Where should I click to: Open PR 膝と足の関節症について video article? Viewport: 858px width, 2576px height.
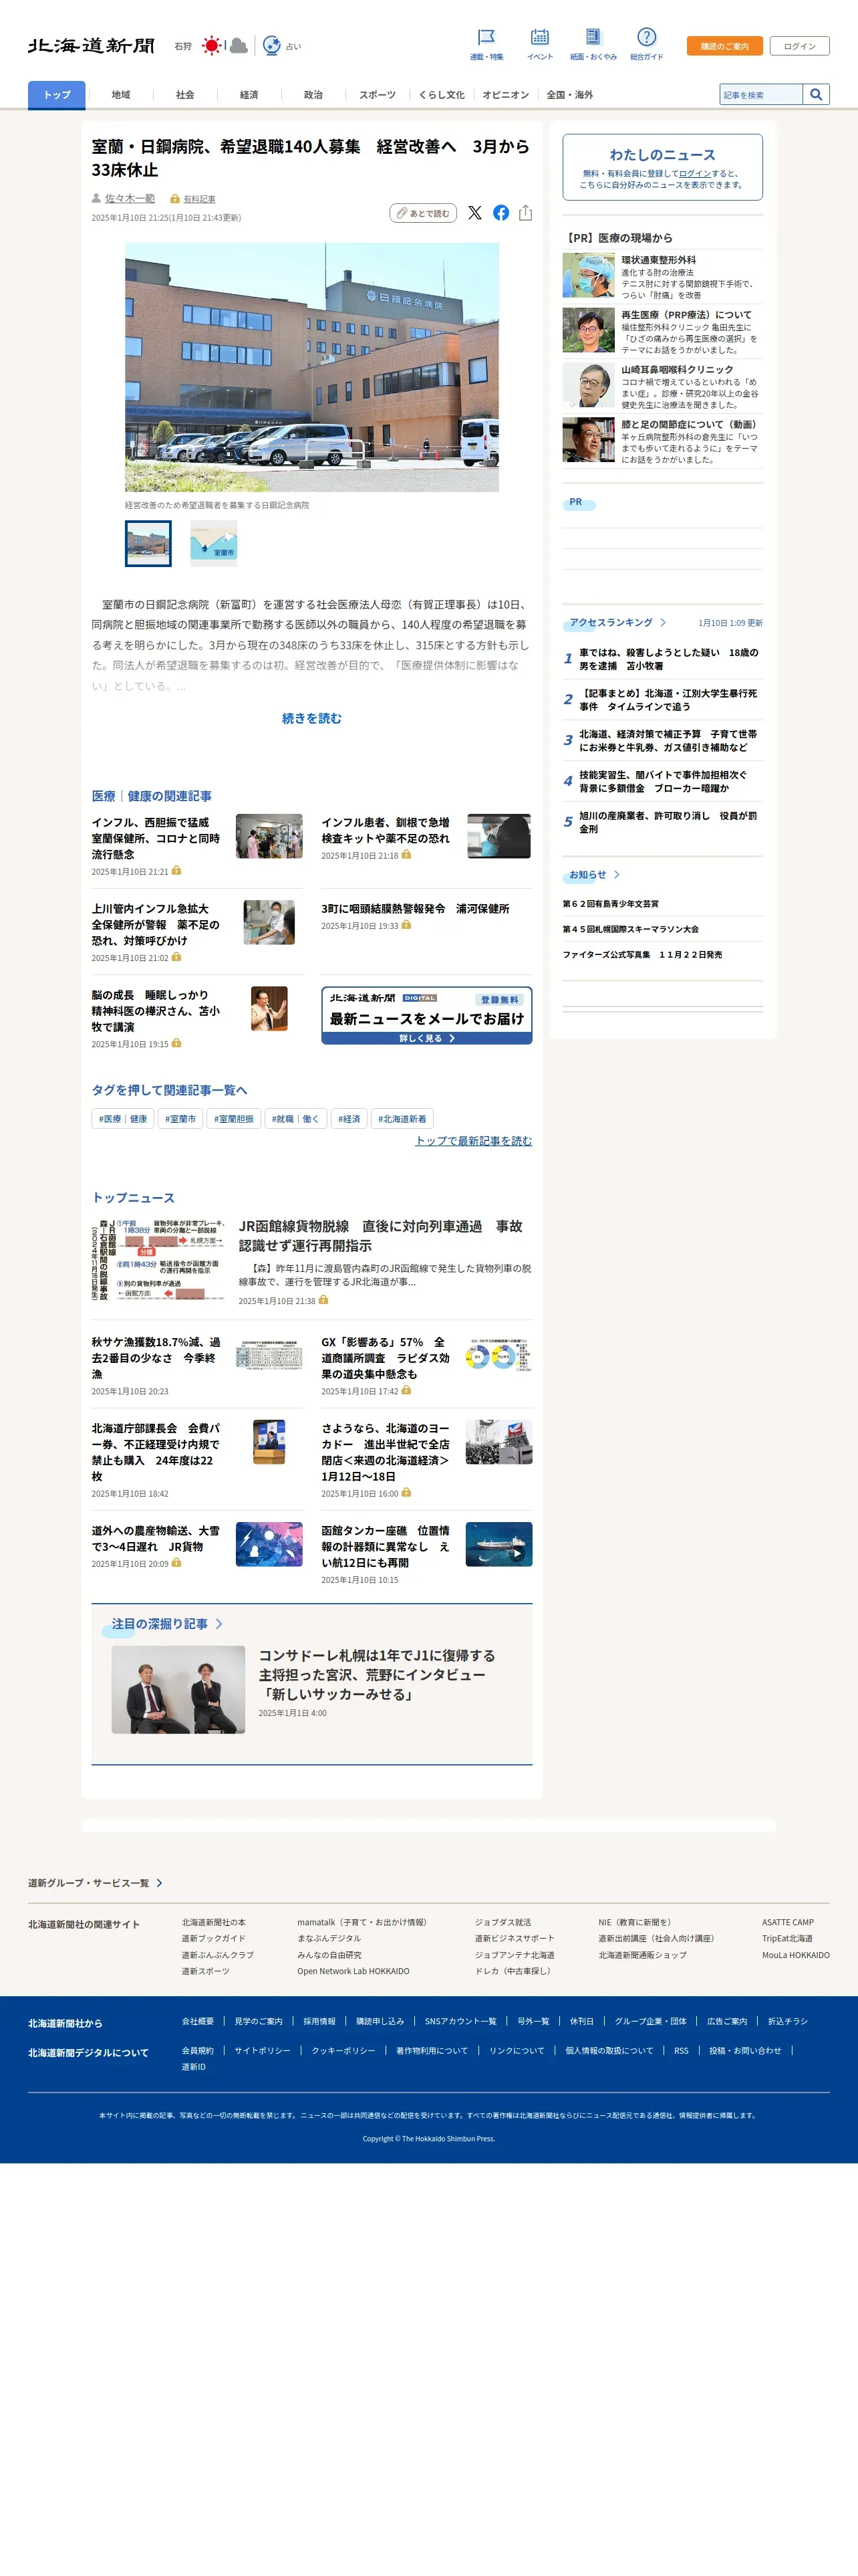pyautogui.click(x=662, y=441)
